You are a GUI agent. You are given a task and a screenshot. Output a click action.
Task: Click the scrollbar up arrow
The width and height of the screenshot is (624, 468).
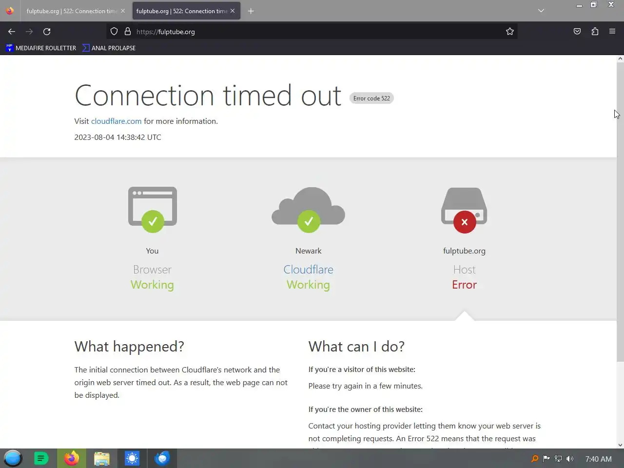tap(620, 58)
